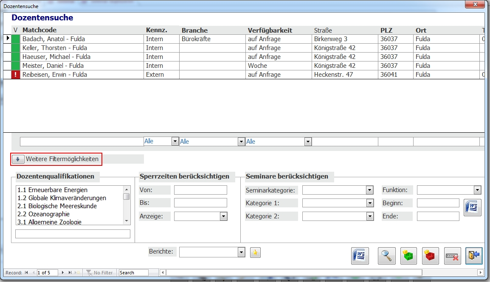This screenshot has height=282, width=490.
Task: Open the Funktion dropdown
Action: click(x=477, y=190)
